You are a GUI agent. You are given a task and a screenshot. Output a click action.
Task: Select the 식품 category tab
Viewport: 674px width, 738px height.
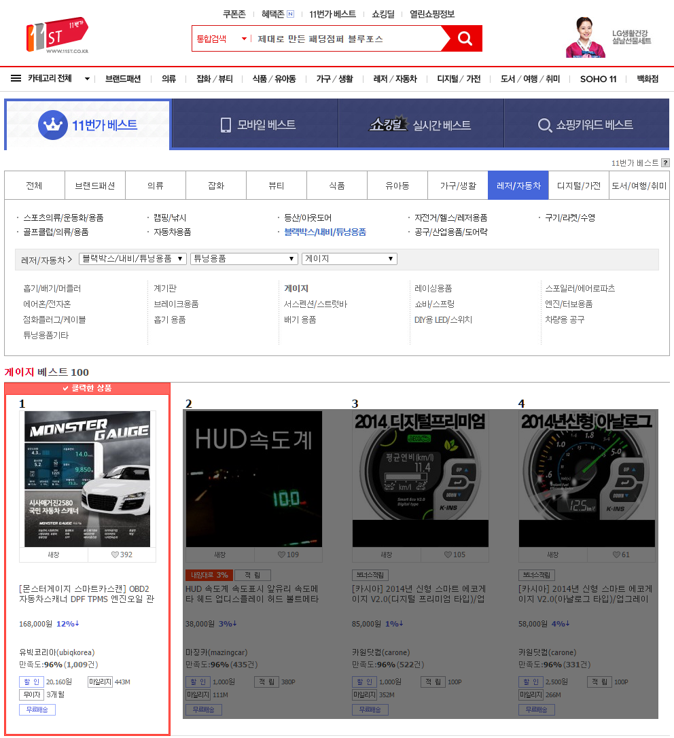(337, 186)
